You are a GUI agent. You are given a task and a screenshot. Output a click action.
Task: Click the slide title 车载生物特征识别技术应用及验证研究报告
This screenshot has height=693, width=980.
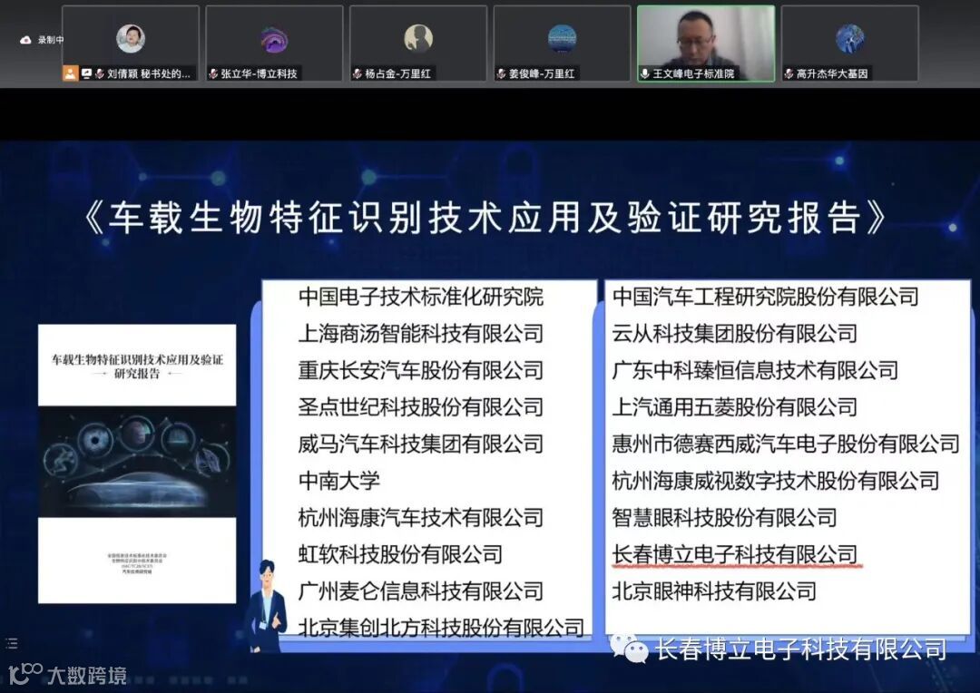[485, 218]
